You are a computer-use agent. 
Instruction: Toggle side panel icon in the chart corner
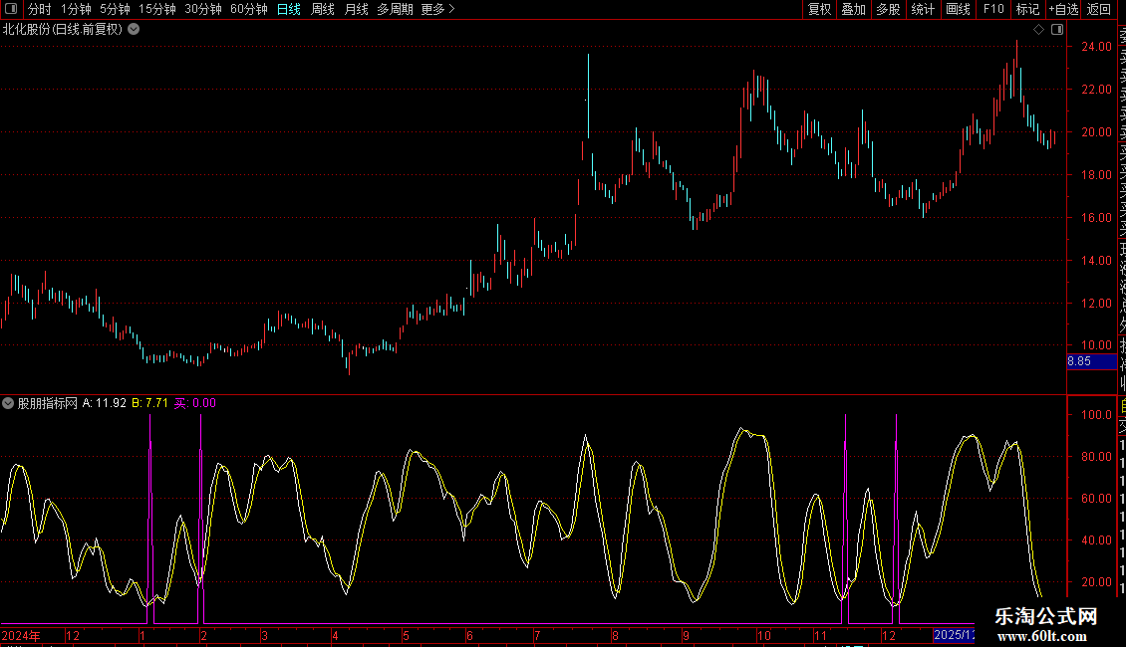[x=1057, y=30]
